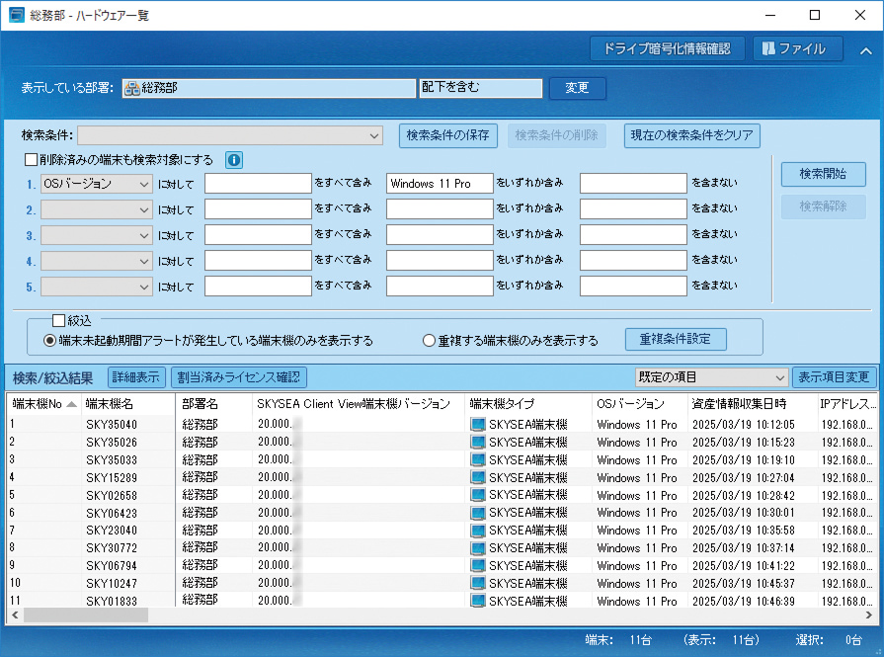Sort by OSバージョン column header
This screenshot has width=884, height=657.
[640, 404]
